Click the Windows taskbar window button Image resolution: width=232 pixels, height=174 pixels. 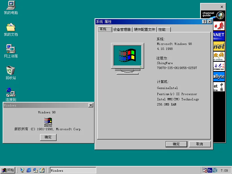(73, 171)
